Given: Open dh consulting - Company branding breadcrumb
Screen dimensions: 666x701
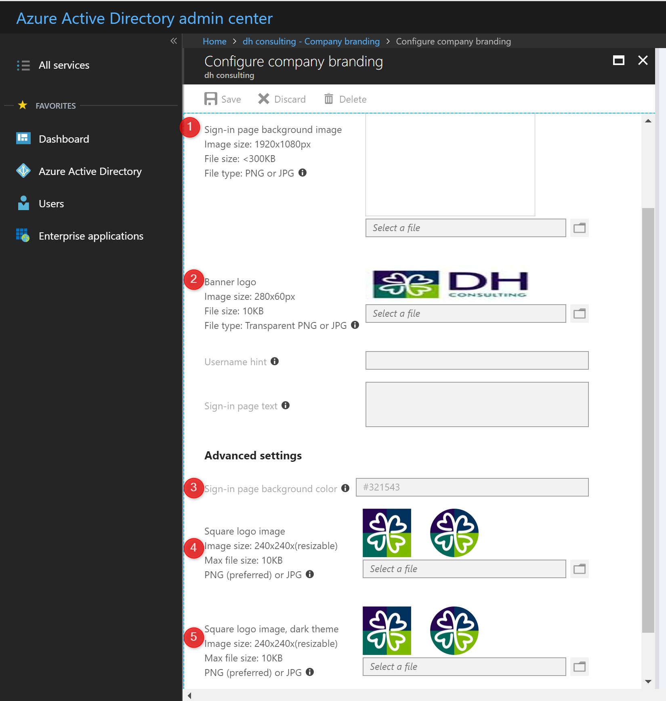Looking at the screenshot, I should click(x=311, y=41).
